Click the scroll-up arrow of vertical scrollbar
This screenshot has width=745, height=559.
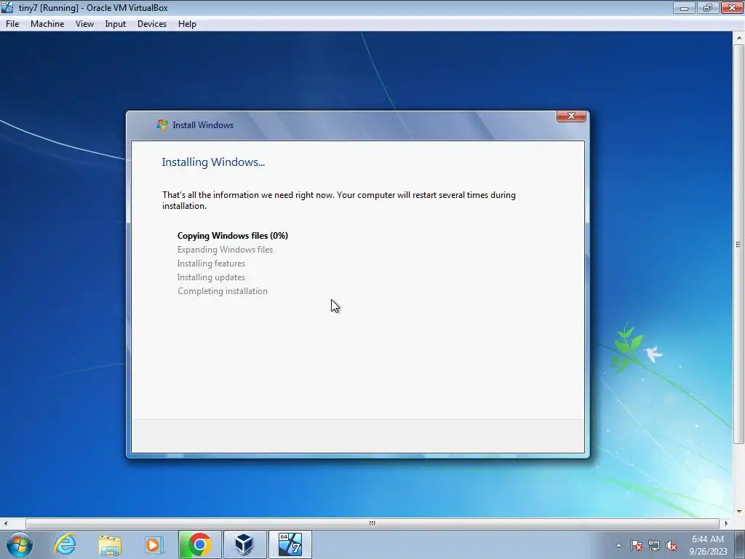(739, 37)
